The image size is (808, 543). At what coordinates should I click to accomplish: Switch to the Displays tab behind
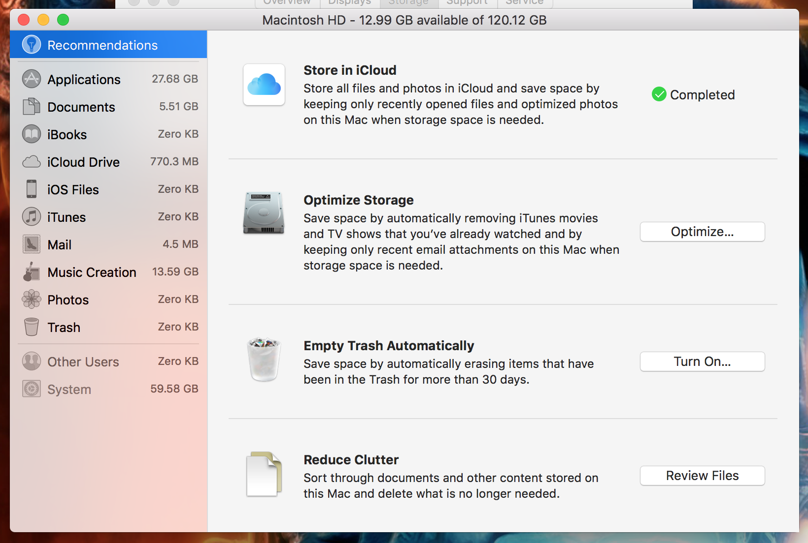coord(350,3)
